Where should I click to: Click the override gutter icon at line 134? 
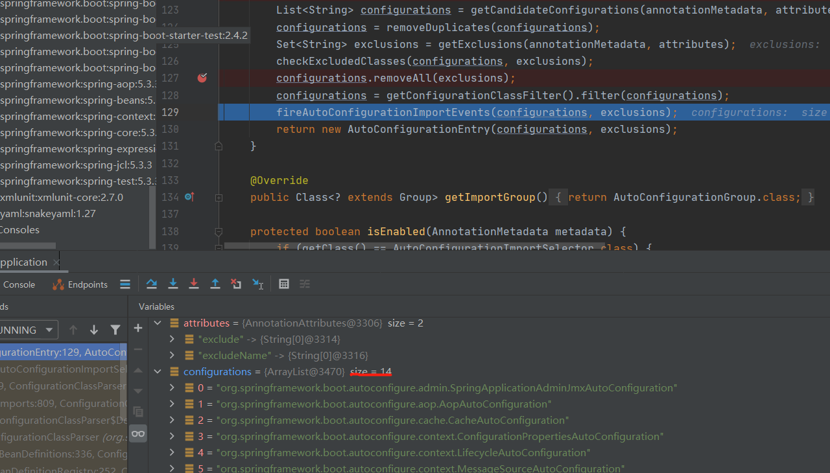(x=189, y=196)
